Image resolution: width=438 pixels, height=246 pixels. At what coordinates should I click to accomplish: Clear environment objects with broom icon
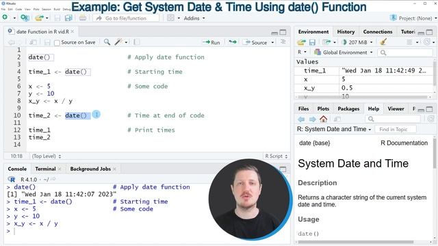pos(383,42)
